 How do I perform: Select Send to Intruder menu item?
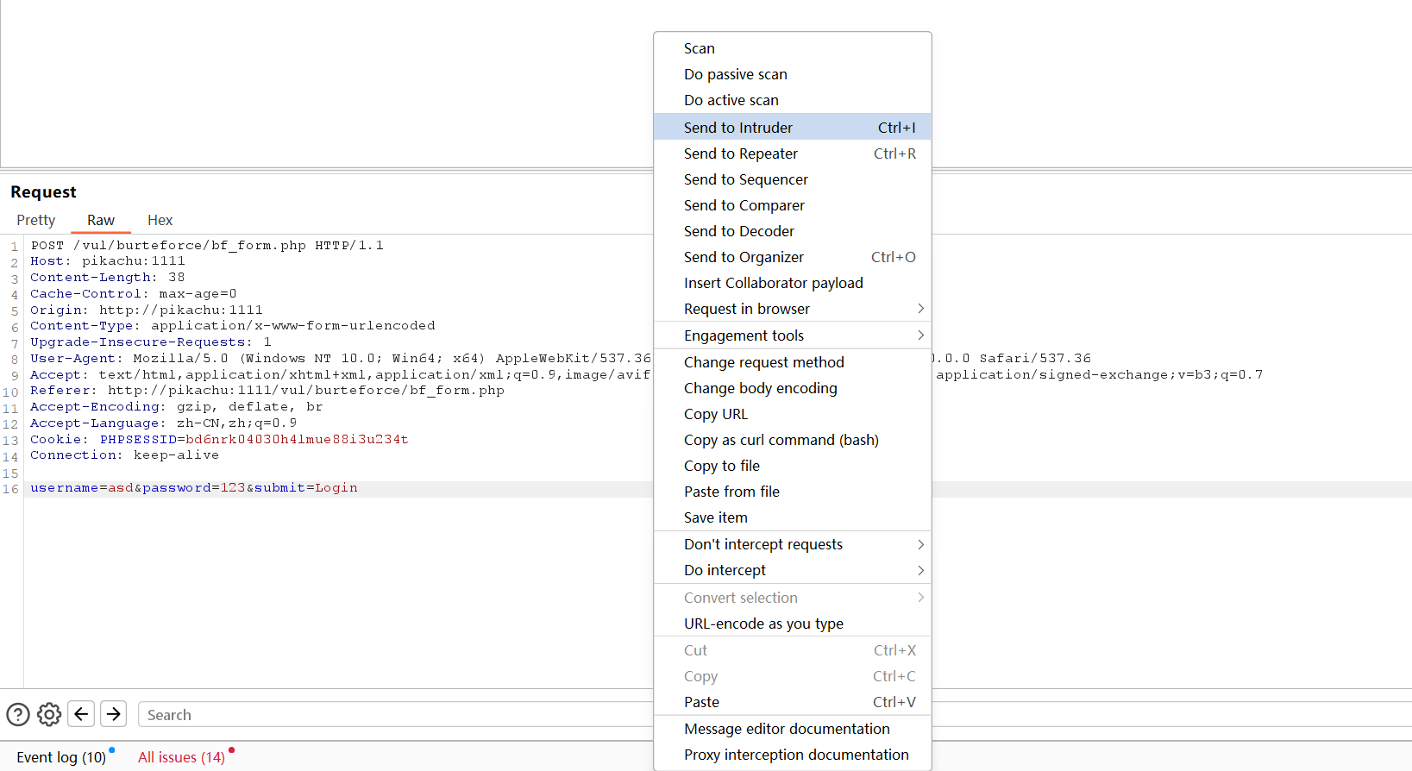(x=738, y=128)
